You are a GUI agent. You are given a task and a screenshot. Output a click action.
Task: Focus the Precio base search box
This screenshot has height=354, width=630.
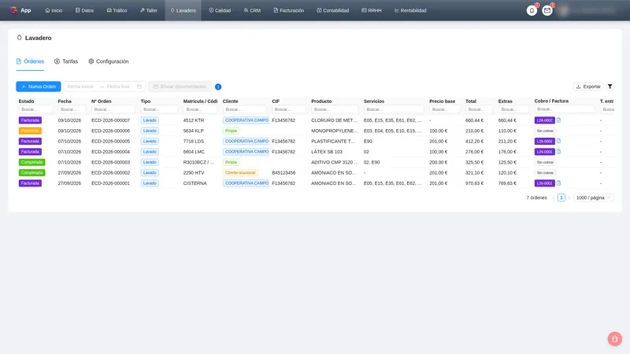pos(445,109)
